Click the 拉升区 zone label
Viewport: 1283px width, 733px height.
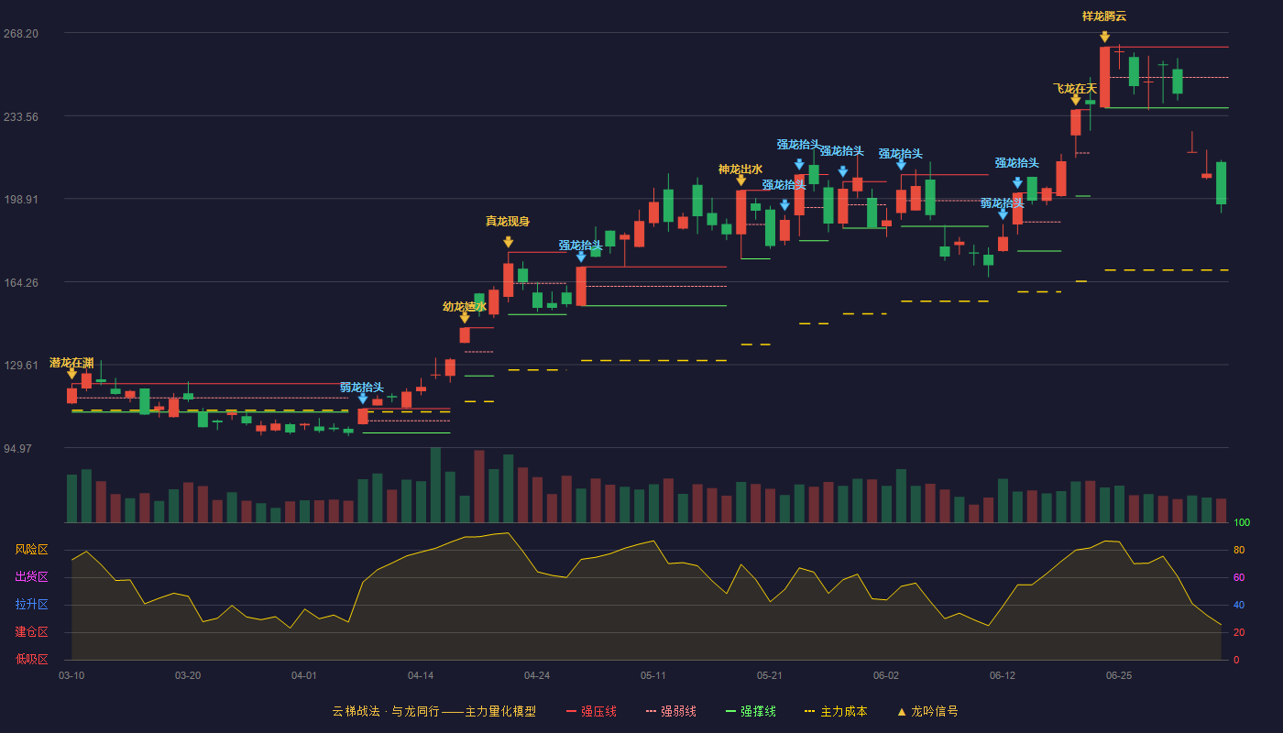(x=31, y=605)
